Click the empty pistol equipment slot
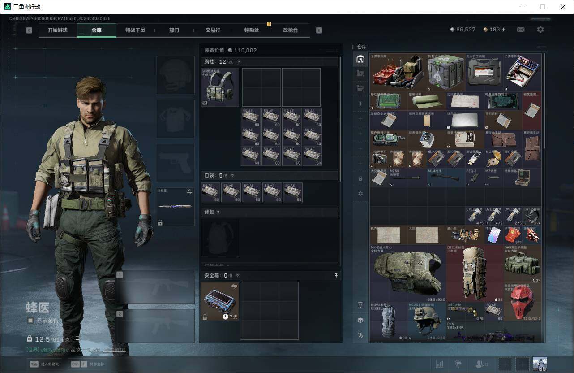 [x=175, y=163]
